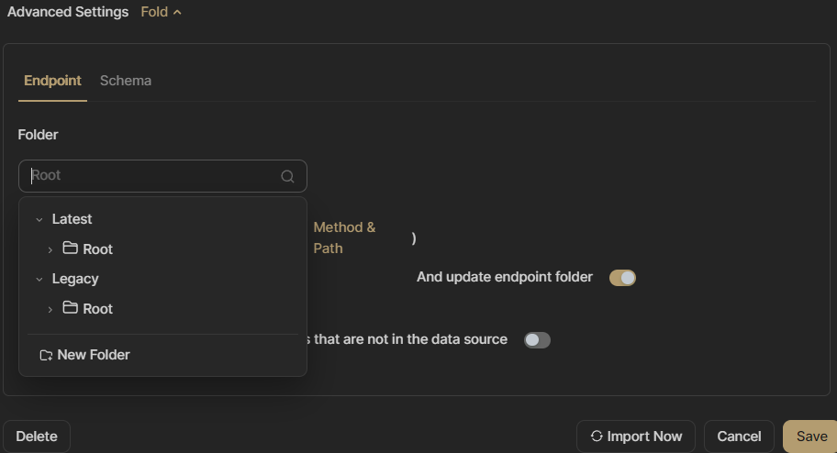Switch to the Schema tab
837x453 pixels.
(126, 81)
